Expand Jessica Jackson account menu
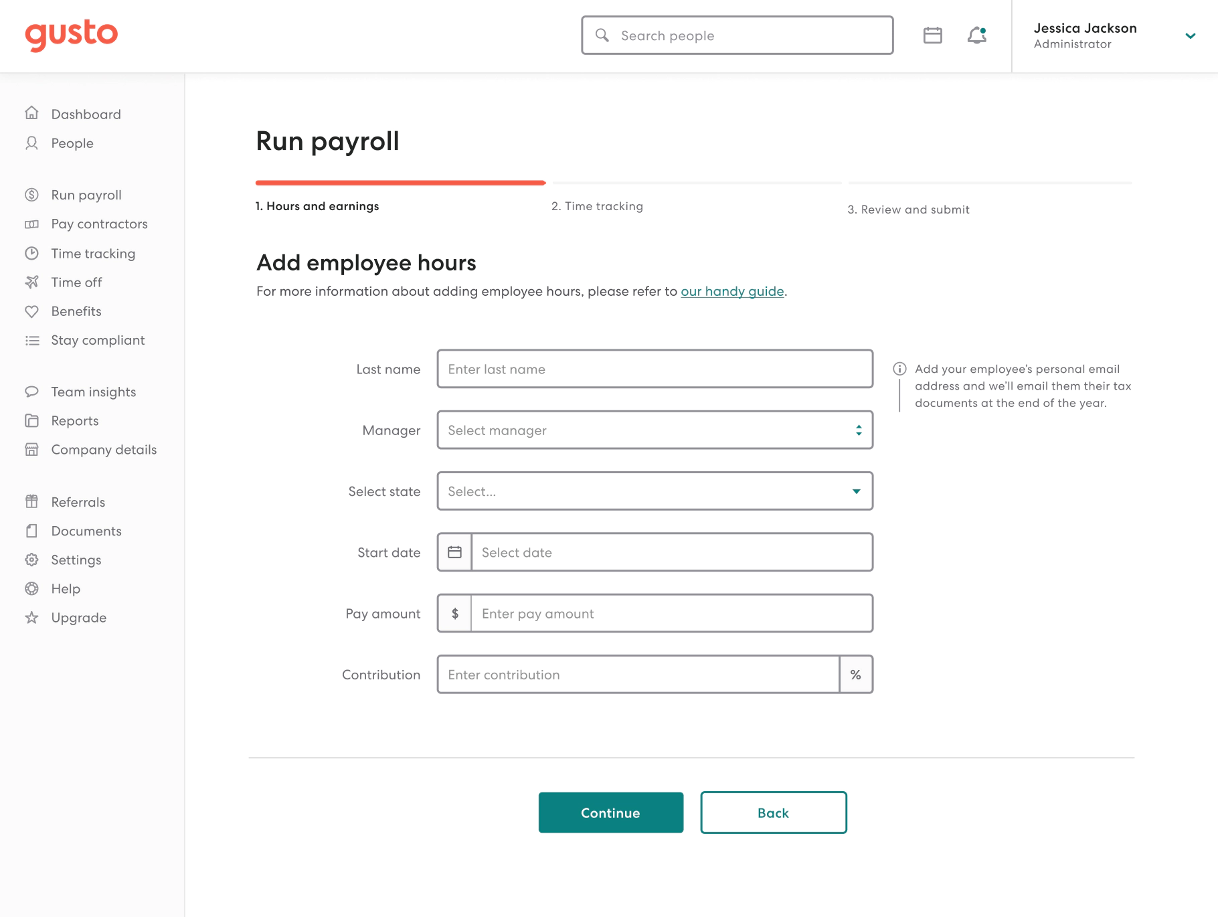This screenshot has width=1218, height=917. (x=1190, y=36)
